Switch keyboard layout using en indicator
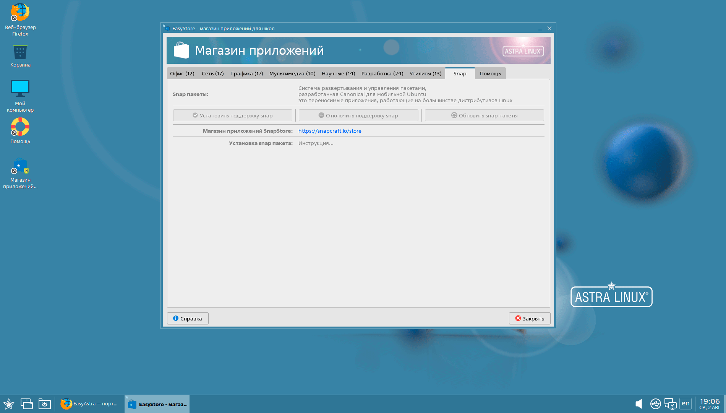 (x=685, y=403)
